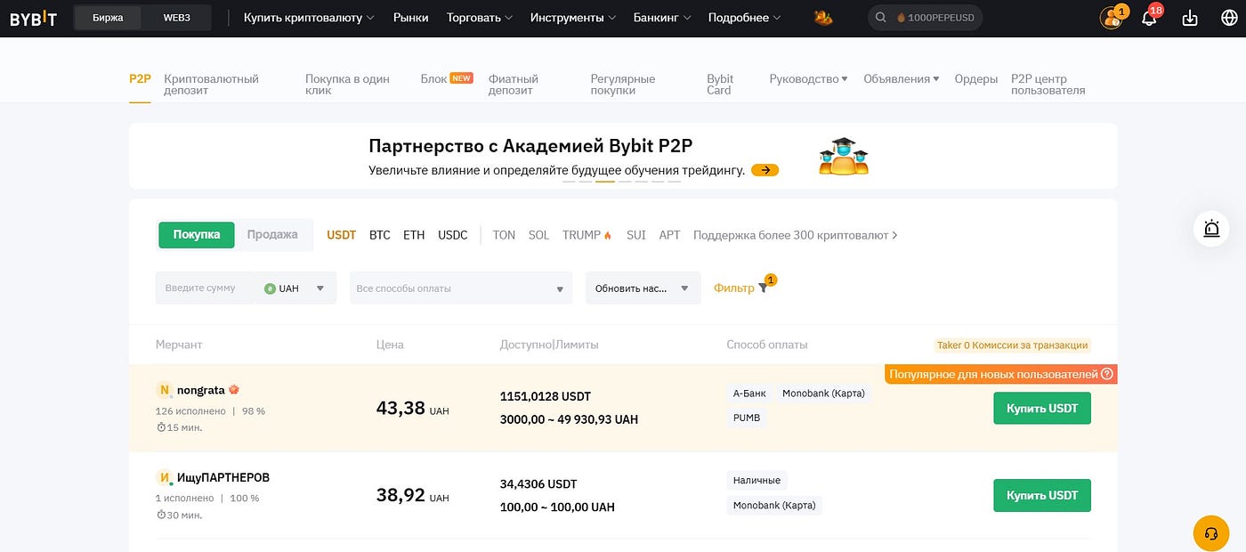1246x552 pixels.
Task: Open the UAH currency dropdown
Action: point(295,288)
